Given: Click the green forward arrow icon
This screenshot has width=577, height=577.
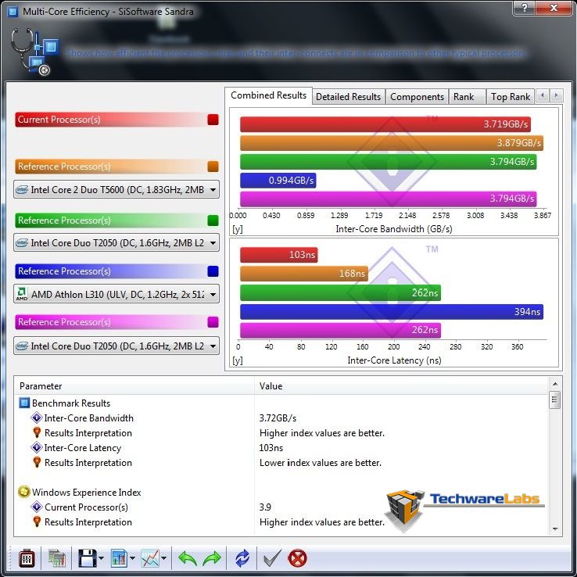Looking at the screenshot, I should pos(213,558).
